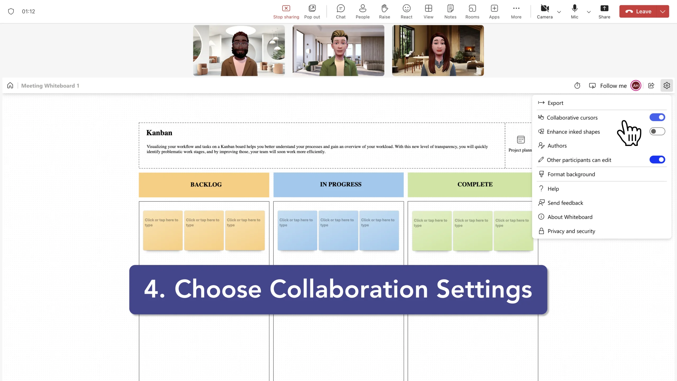Open the Chat panel
This screenshot has height=381, width=677.
(341, 12)
